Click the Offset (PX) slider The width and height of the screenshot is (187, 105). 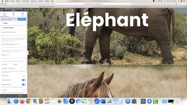coord(10,58)
